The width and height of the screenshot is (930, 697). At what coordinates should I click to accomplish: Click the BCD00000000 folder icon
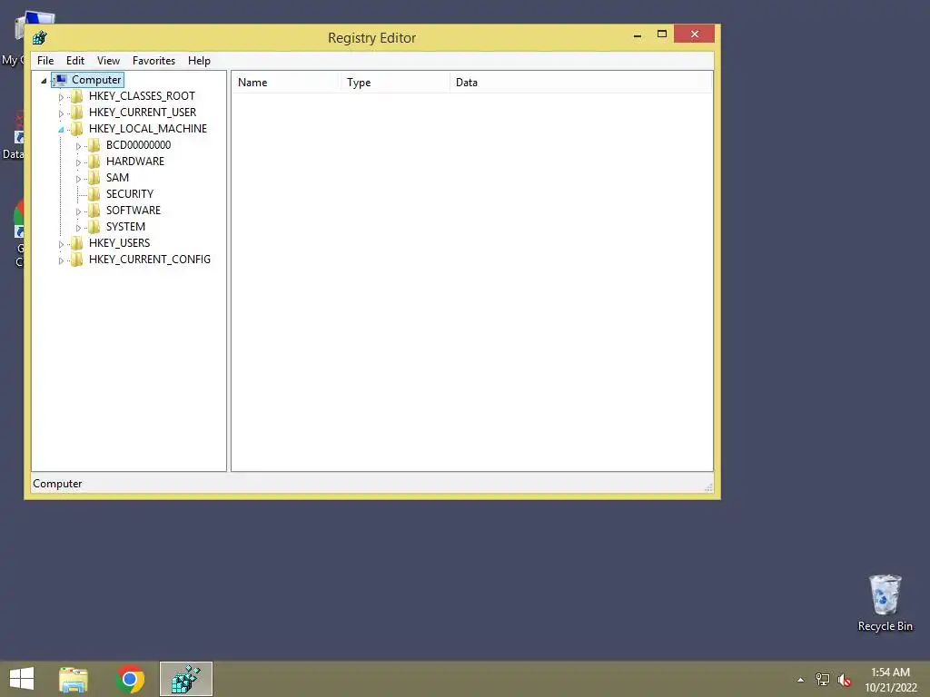(94, 145)
